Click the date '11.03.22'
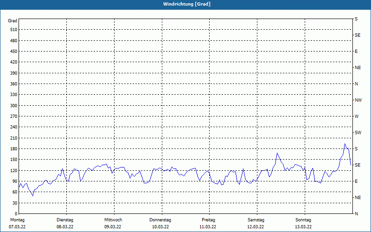 coord(208,227)
